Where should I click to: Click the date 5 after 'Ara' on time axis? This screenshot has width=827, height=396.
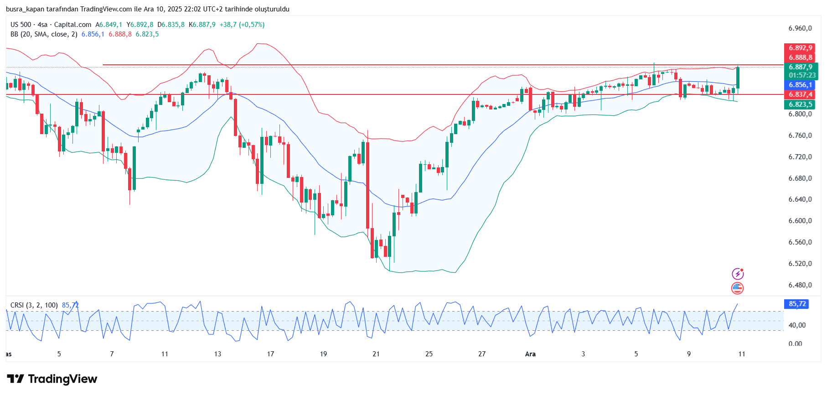pyautogui.click(x=636, y=354)
